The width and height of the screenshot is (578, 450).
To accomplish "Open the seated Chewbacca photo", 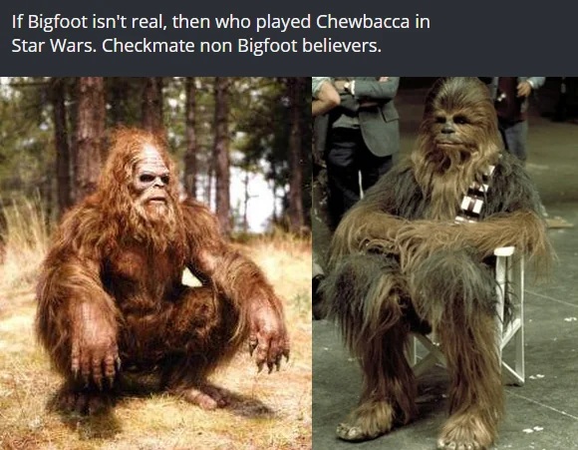I will click(x=444, y=263).
